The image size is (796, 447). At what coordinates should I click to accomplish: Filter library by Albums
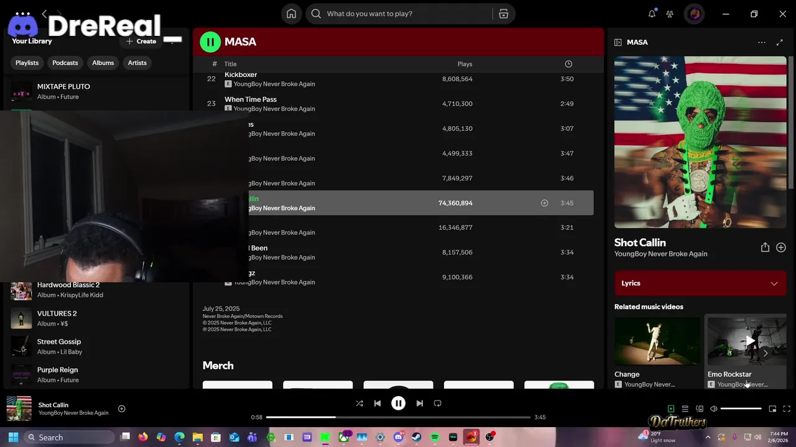tap(103, 63)
